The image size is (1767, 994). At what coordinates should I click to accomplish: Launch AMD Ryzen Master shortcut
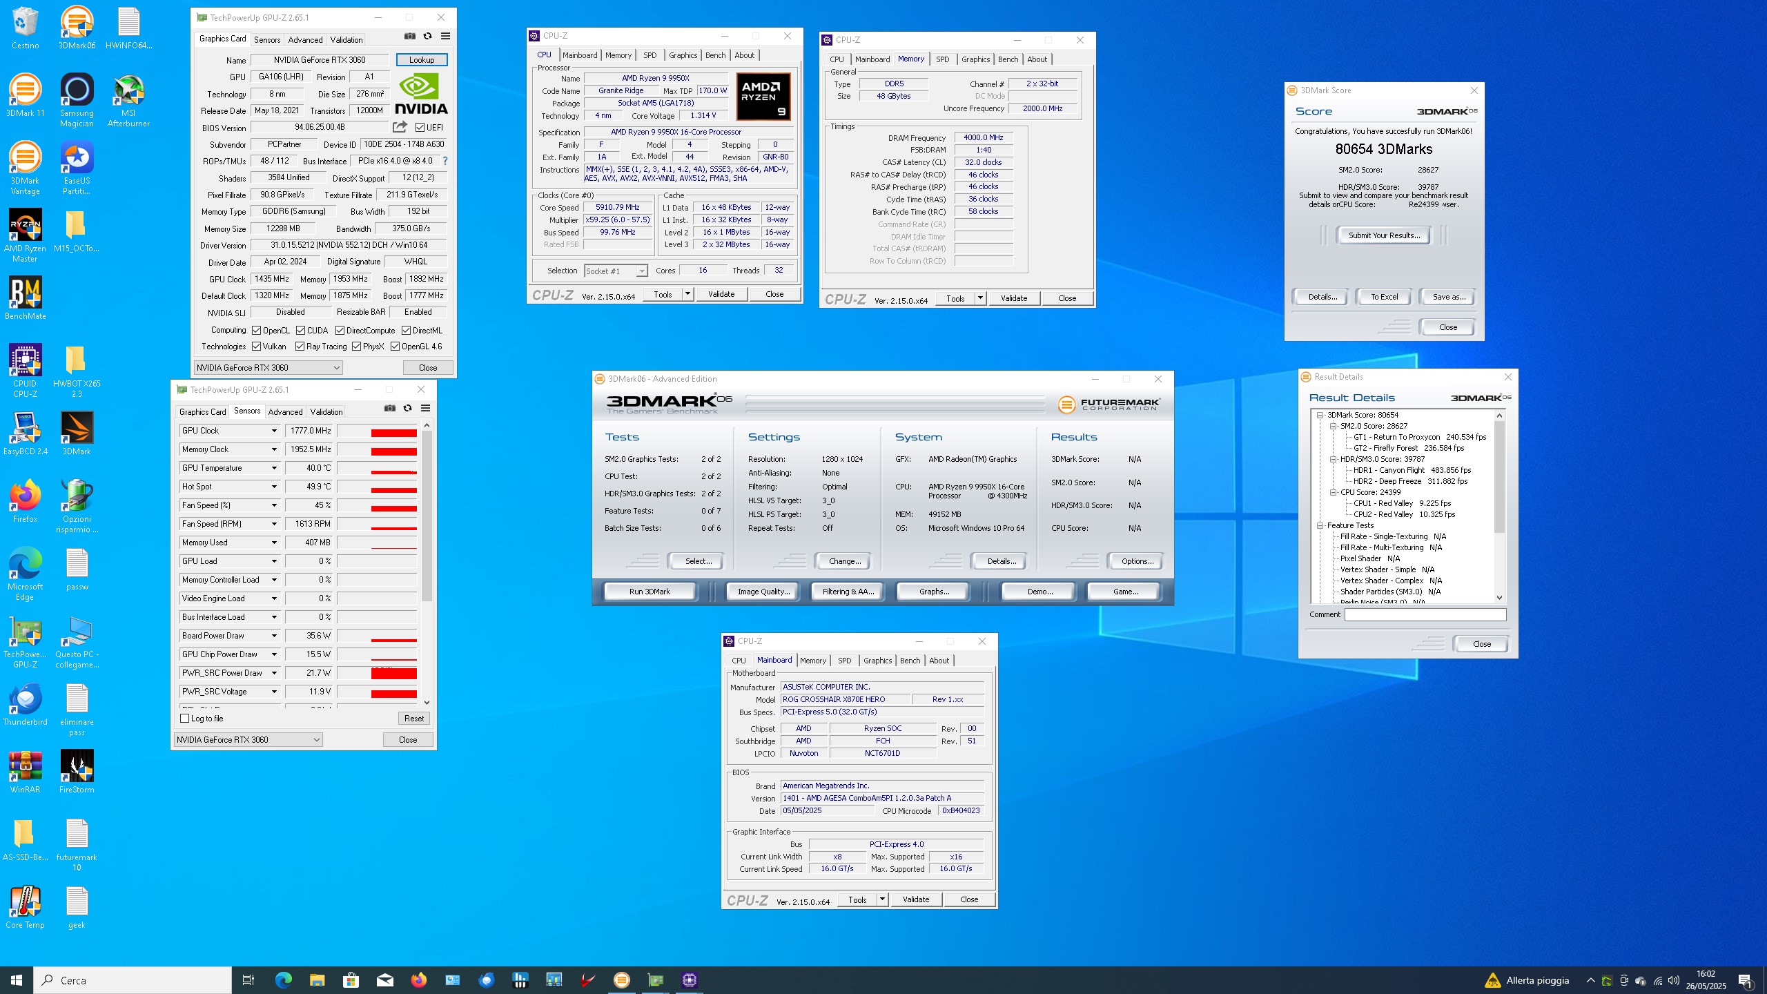pos(25,235)
